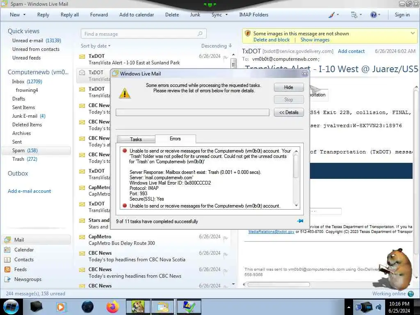Click Delete and block link
Viewport: 420px width, 315px height.
coord(272,40)
